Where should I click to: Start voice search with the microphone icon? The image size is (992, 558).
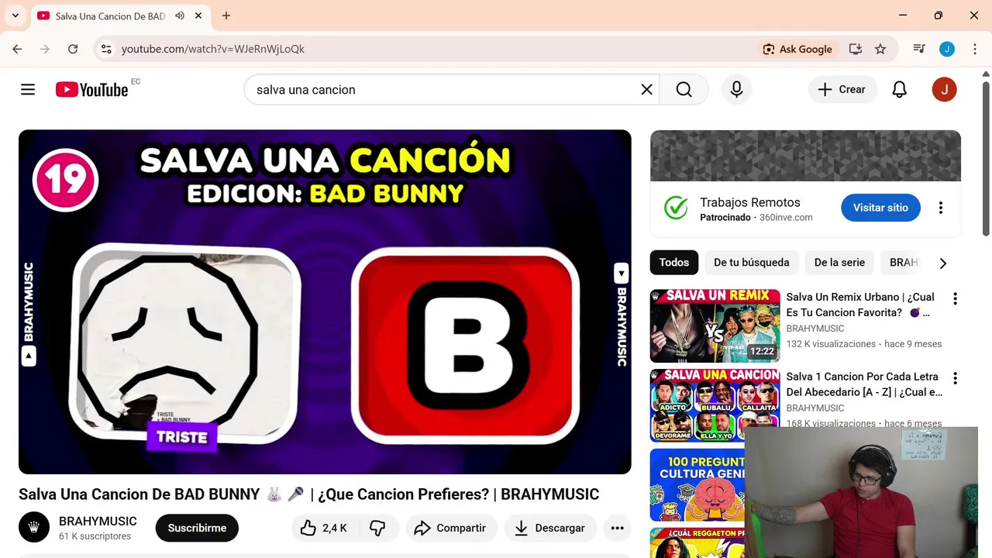tap(736, 89)
